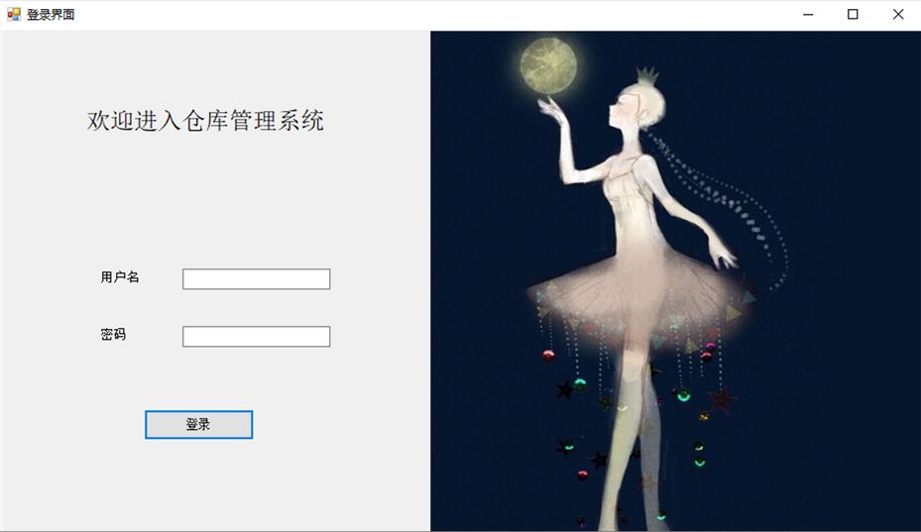The height and width of the screenshot is (532, 921).
Task: Click the dancer's lowered hand on the right
Action: point(723,254)
